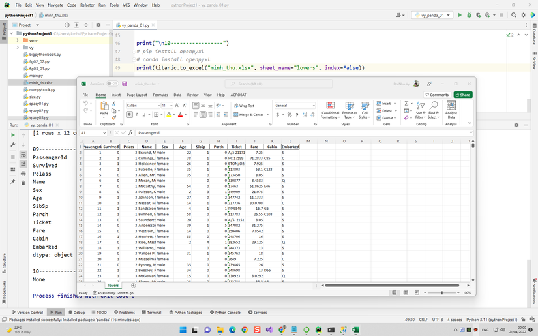538x336 pixels.
Task: Click Increase Font Size icon in Excel
Action: pyautogui.click(x=177, y=105)
